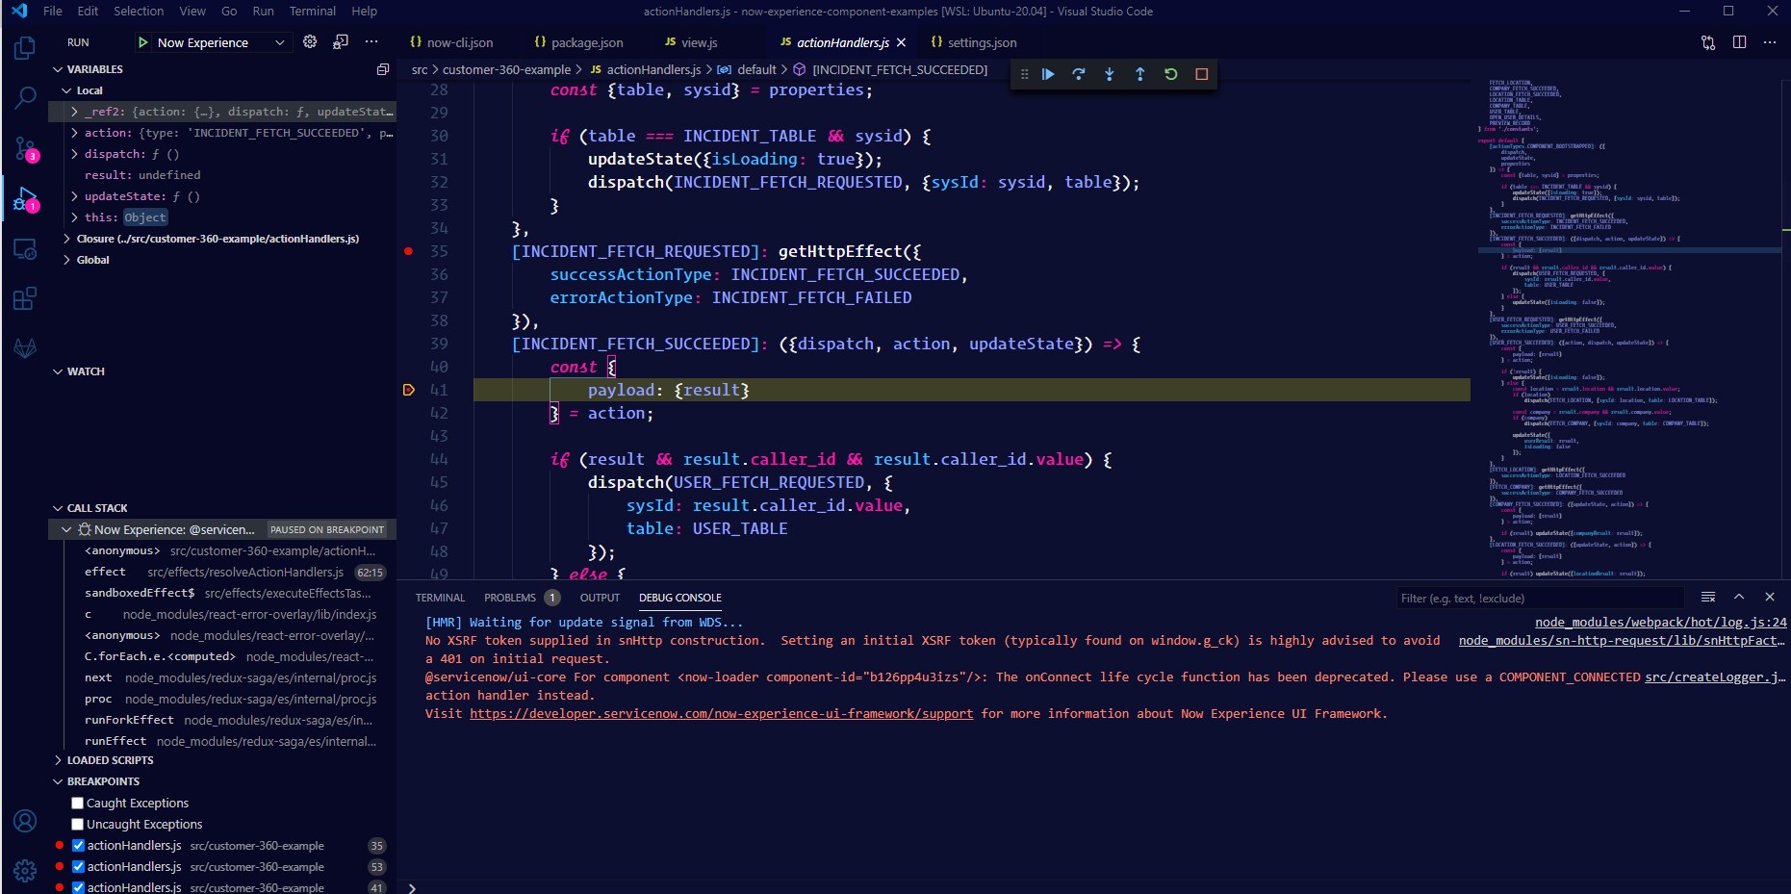
Task: Click Step Out debug button
Action: click(1140, 74)
